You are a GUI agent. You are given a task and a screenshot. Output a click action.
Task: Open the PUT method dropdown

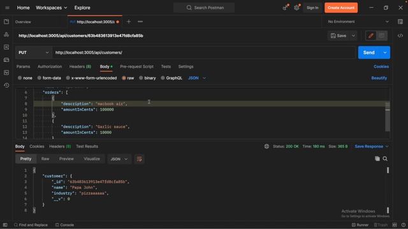[x=34, y=52]
